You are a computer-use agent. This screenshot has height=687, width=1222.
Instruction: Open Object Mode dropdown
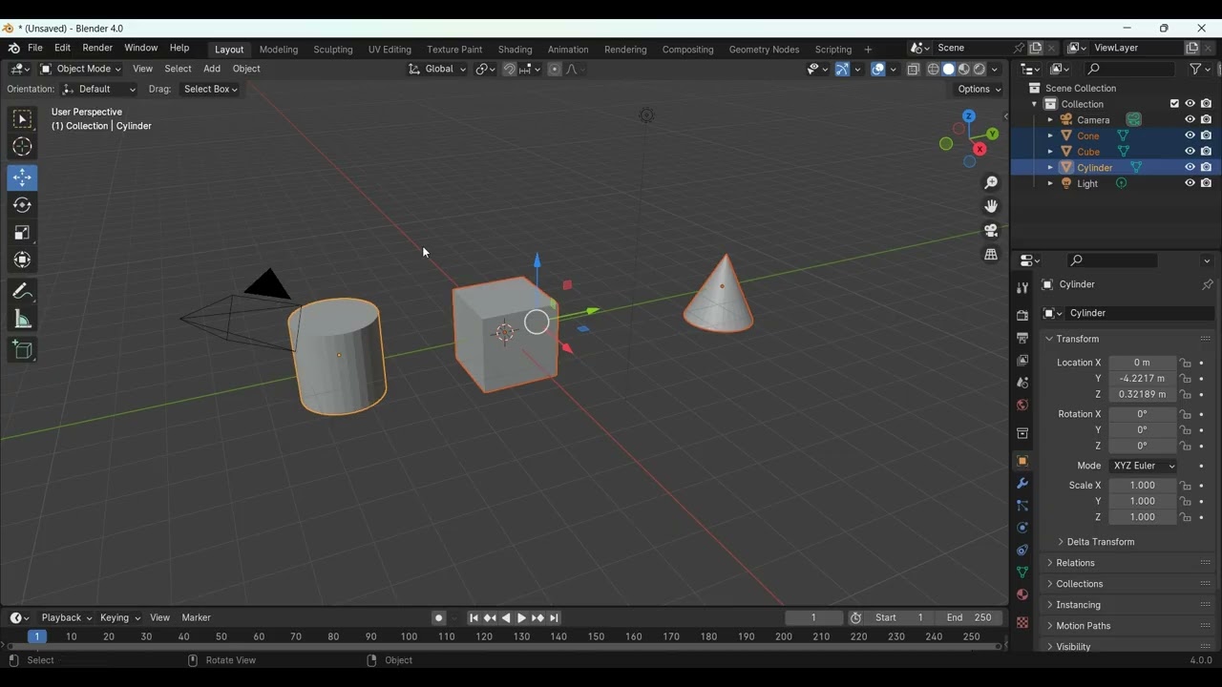tap(81, 69)
